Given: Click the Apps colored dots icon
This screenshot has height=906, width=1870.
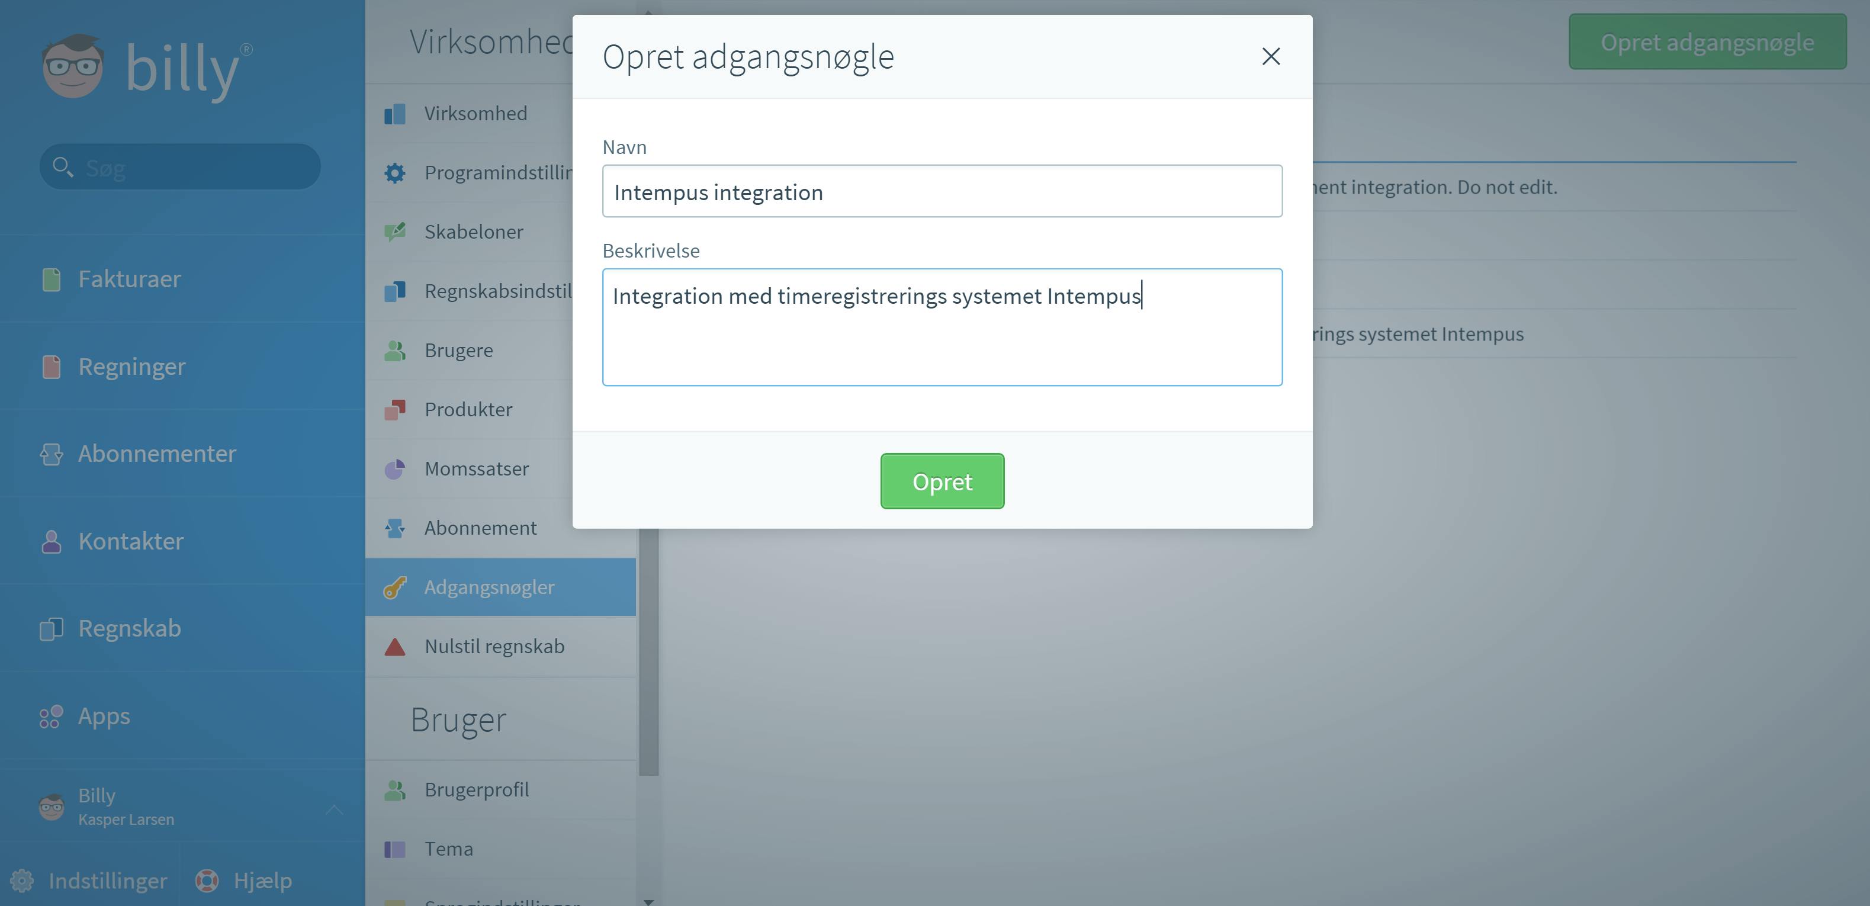Looking at the screenshot, I should coord(52,717).
